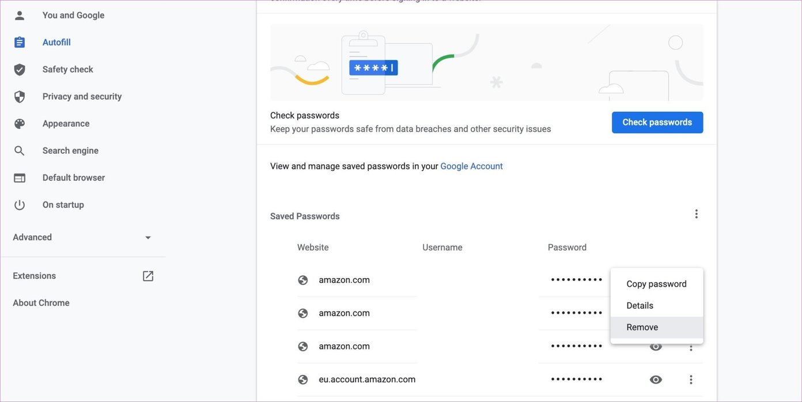Choose Copy password from context menu
The width and height of the screenshot is (802, 402).
(x=657, y=284)
